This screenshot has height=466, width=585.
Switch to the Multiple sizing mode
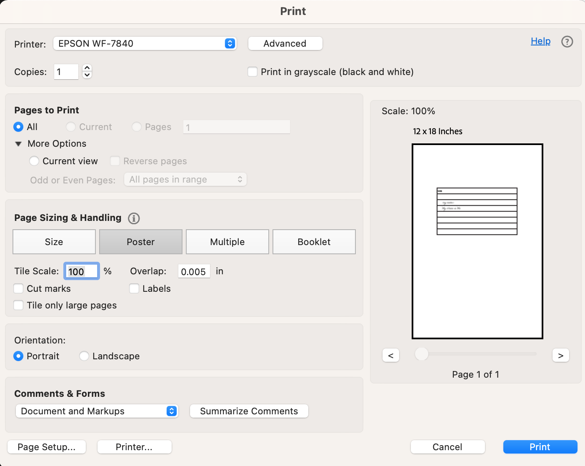tap(227, 242)
